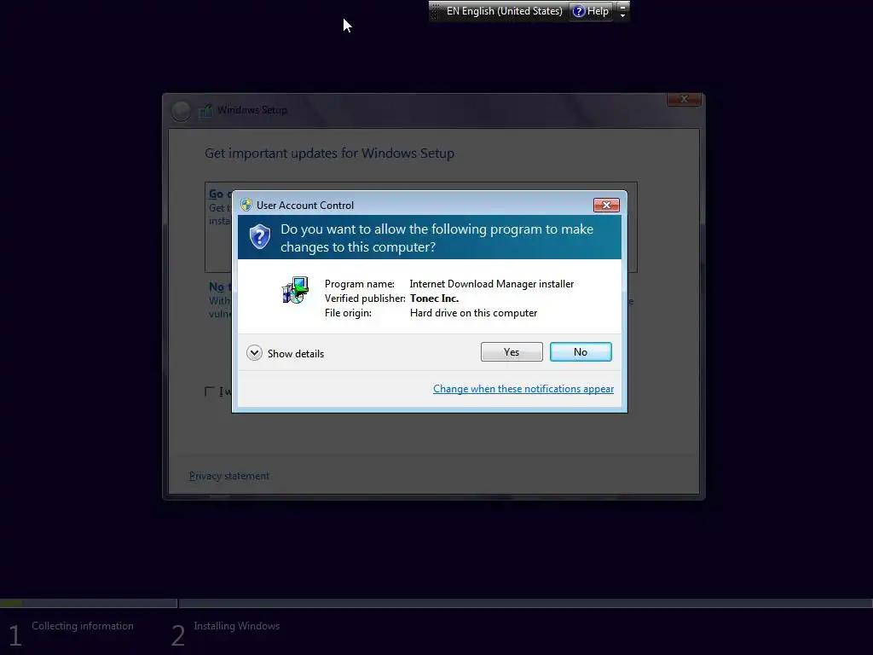Grab the language bar drag handle
Viewport: 873px width, 655px height.
[436, 11]
